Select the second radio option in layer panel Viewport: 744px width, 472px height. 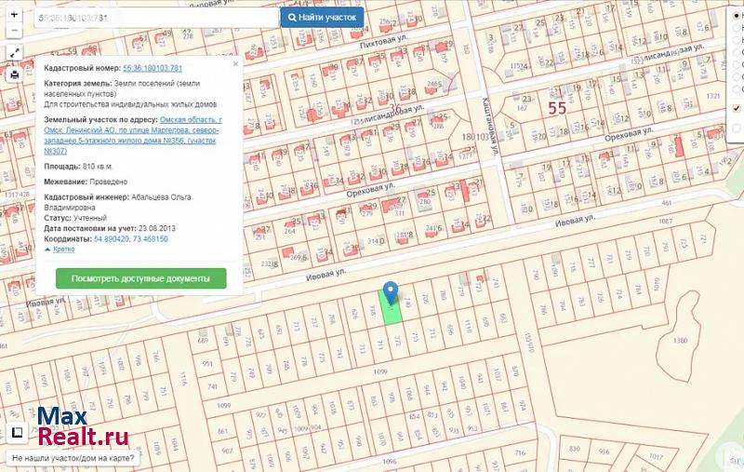(736, 29)
